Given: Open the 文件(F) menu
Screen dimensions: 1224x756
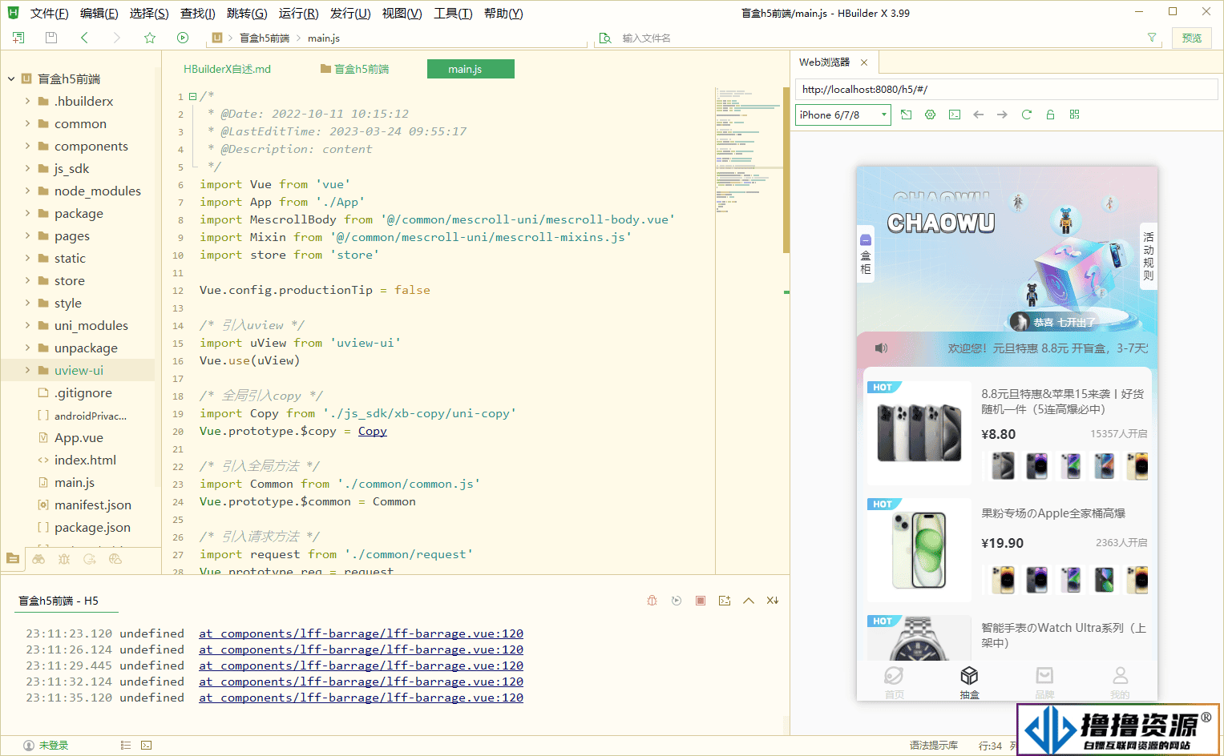Looking at the screenshot, I should coord(49,14).
